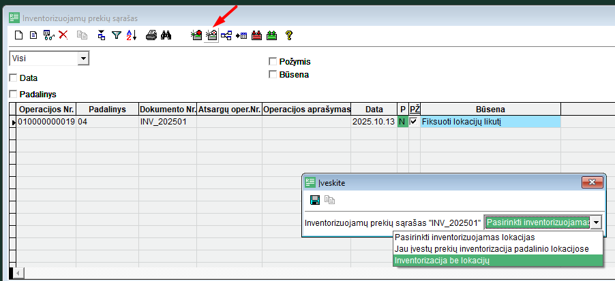Select the INV_202501 document number cell
This screenshot has height=281, width=615.
point(167,122)
